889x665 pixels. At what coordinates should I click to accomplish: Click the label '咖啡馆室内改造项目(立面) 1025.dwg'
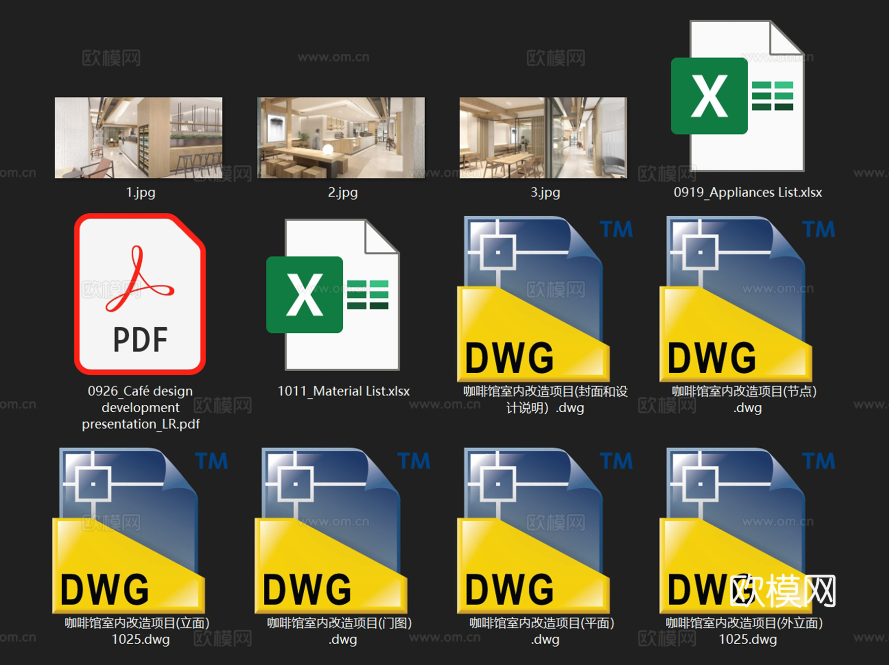tap(137, 631)
